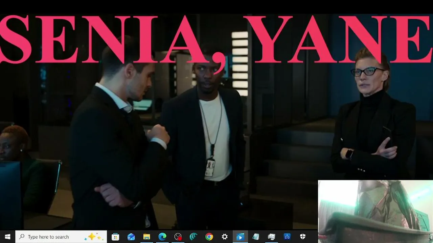This screenshot has width=433, height=243.
Task: Click the video frame showing three people
Action: pyautogui.click(x=216, y=122)
